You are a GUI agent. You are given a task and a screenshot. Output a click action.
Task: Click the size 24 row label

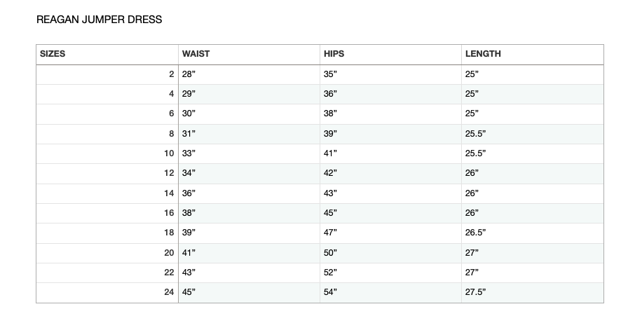point(169,292)
